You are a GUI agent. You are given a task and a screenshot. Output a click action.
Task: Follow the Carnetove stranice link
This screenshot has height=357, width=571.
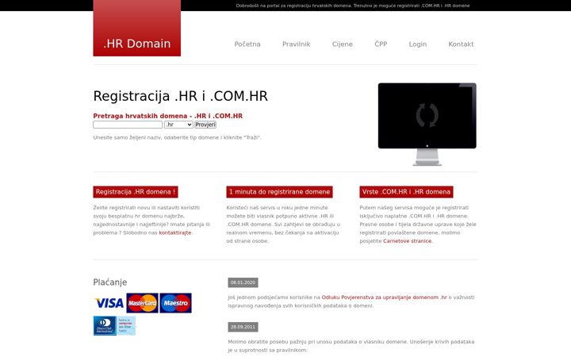(x=407, y=241)
